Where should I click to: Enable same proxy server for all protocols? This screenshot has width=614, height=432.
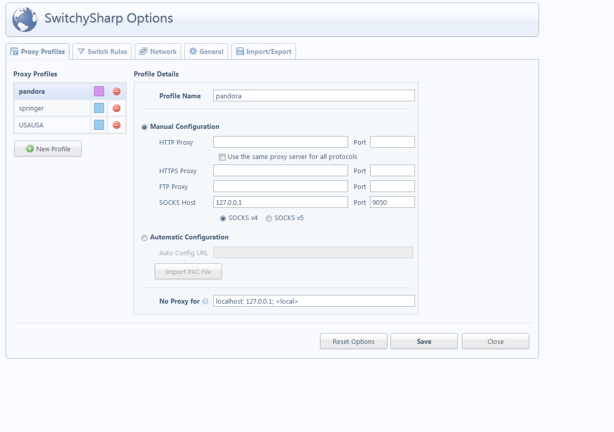(222, 157)
